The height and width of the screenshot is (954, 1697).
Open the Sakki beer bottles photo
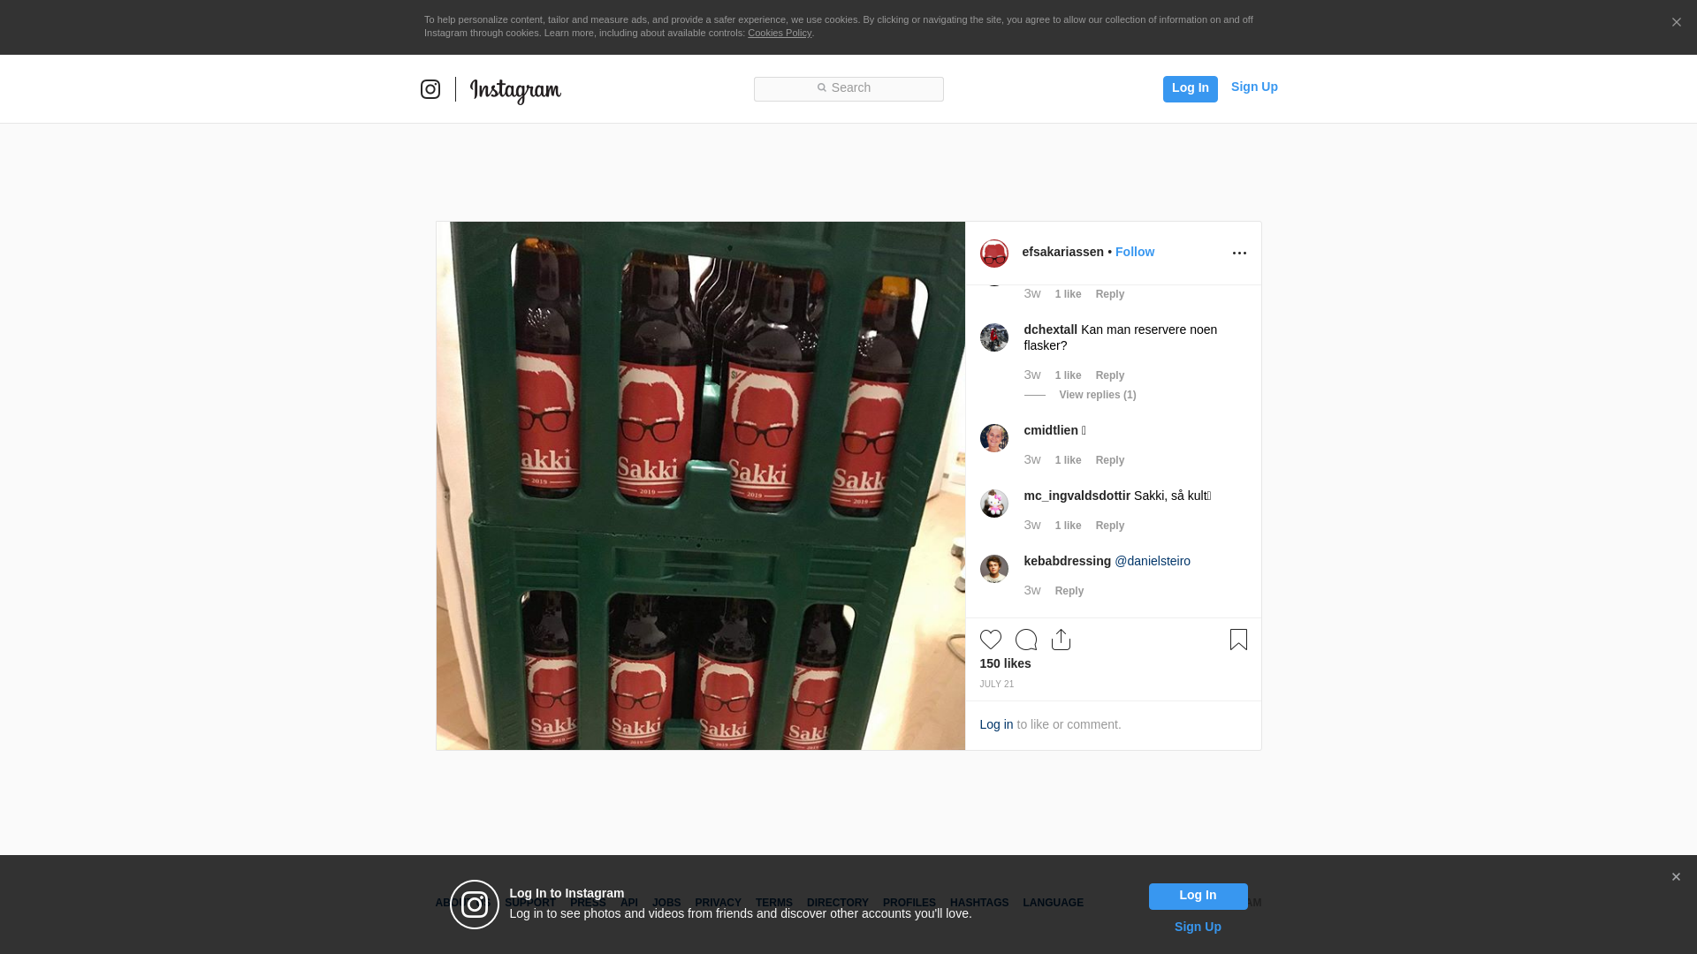[x=700, y=486]
